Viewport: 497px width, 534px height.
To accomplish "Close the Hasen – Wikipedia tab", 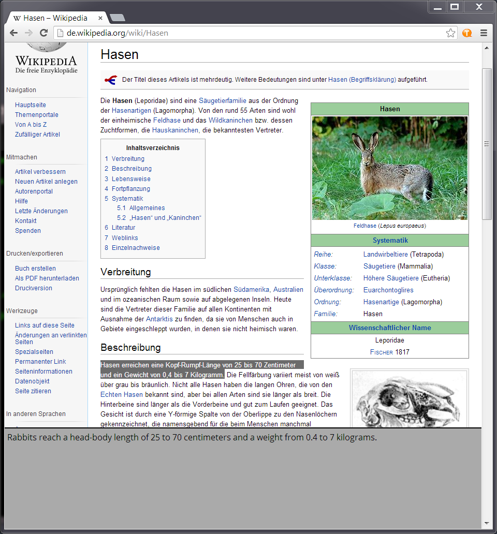I will tap(100, 18).
